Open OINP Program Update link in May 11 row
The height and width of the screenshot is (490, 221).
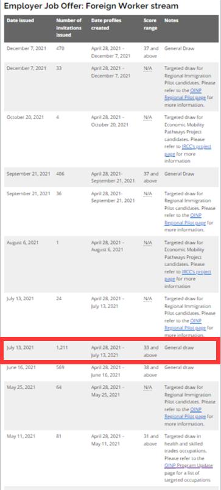(x=189, y=466)
